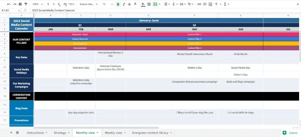Select row 14 header
Image resolution: width=301 pixels, height=137 pixels.
click(5, 96)
